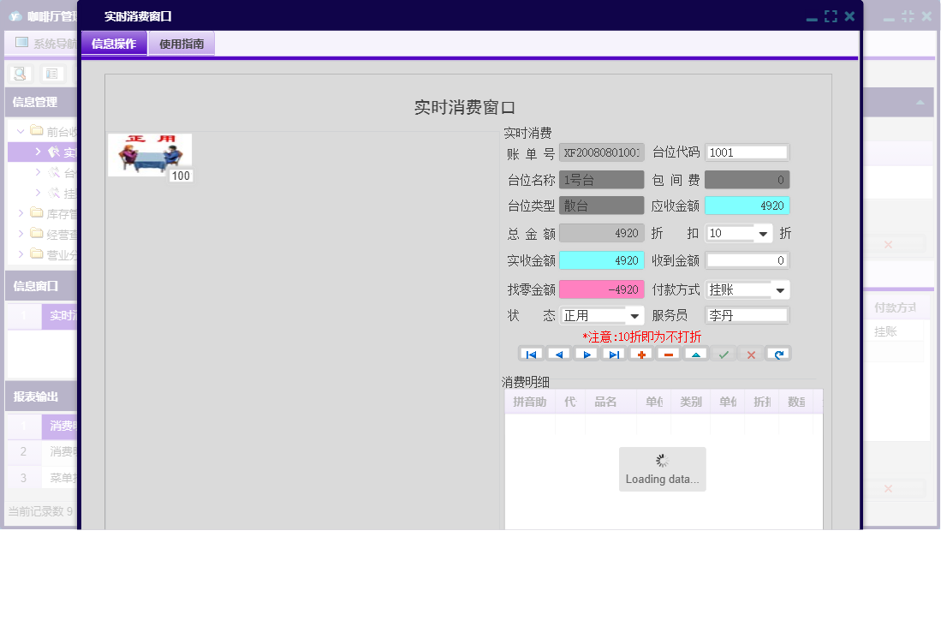Image resolution: width=941 pixels, height=638 pixels.
Task: Refresh the data with the refresh icon
Action: click(x=778, y=353)
